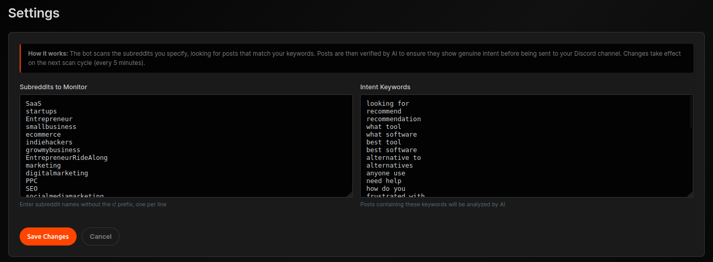Place cursor on the 'recommendation' keyword
Image resolution: width=713 pixels, height=262 pixels.
tap(393, 119)
